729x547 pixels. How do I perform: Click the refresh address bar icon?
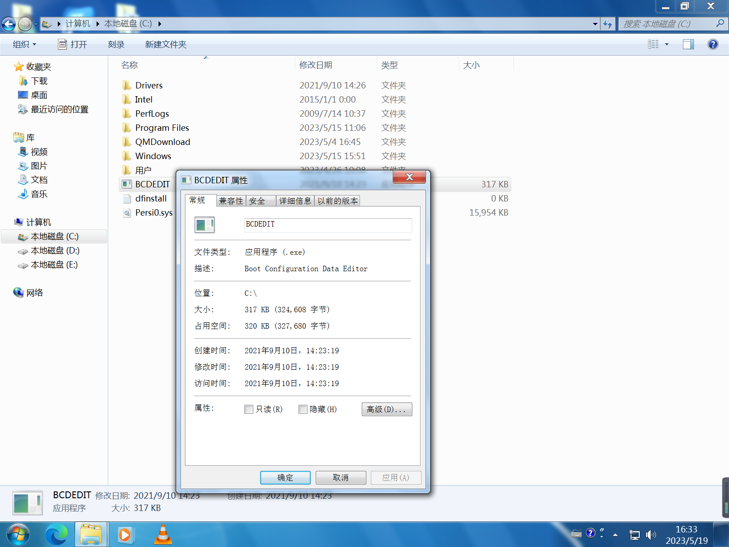tap(607, 24)
